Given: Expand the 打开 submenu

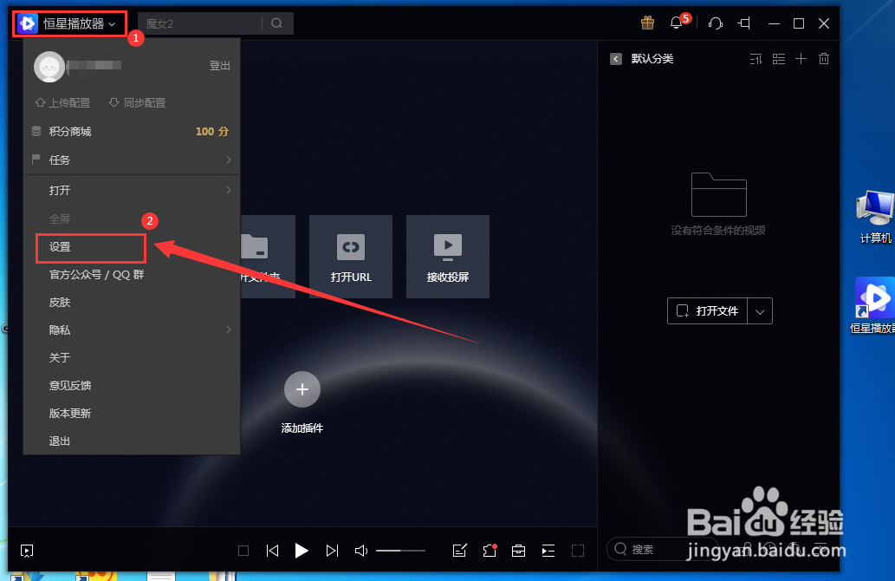Looking at the screenshot, I should 132,190.
